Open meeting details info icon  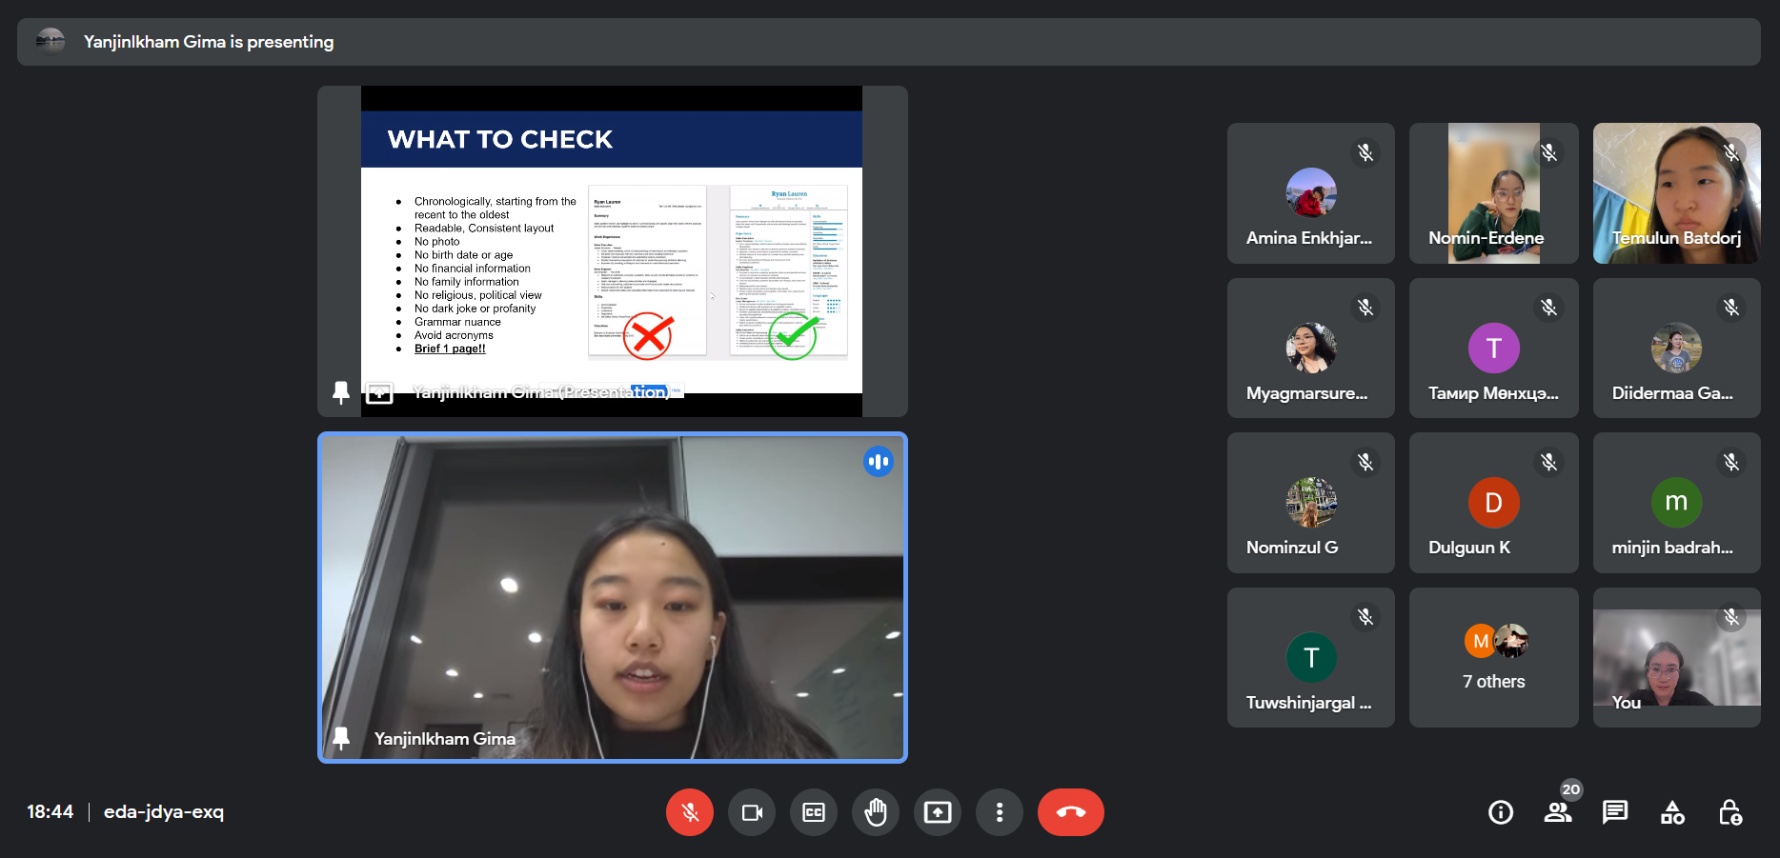pos(1501,812)
